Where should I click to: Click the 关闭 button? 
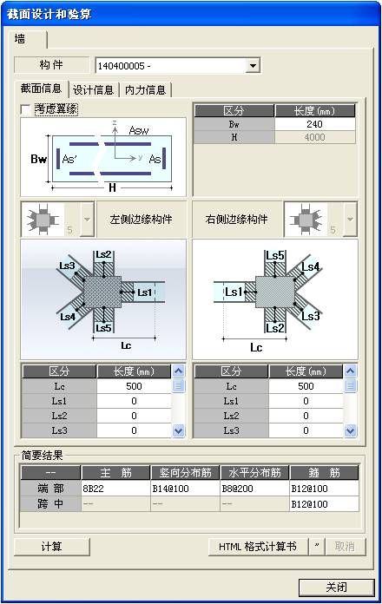pyautogui.click(x=337, y=587)
